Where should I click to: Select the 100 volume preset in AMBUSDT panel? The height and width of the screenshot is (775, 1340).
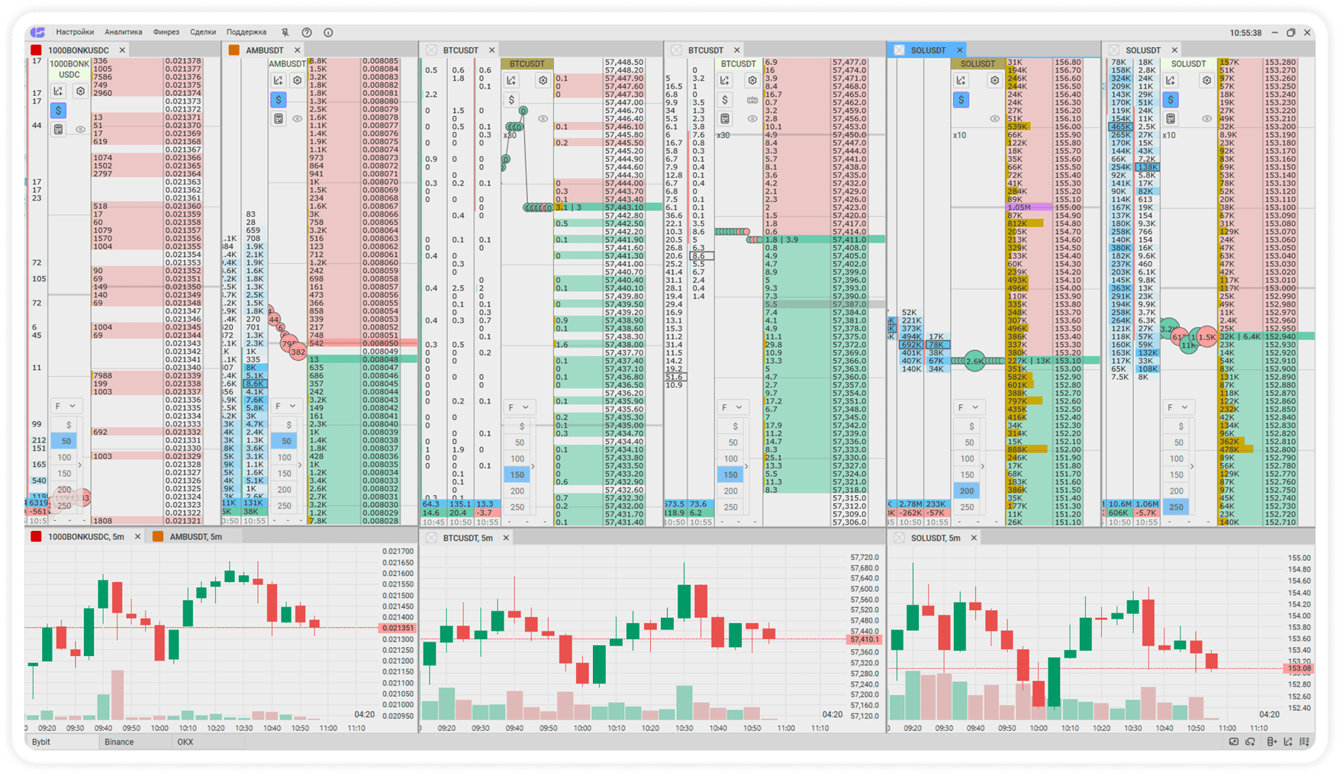coord(284,458)
